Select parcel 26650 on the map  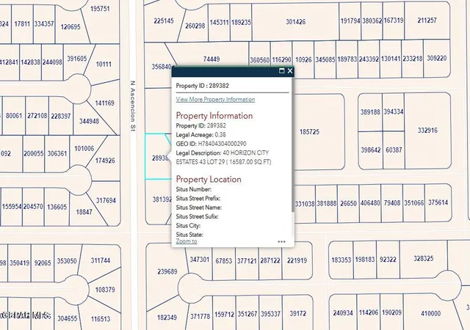tap(348, 203)
